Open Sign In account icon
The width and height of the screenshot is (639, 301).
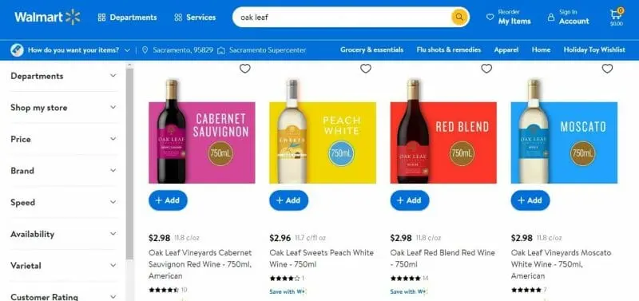coord(551,17)
